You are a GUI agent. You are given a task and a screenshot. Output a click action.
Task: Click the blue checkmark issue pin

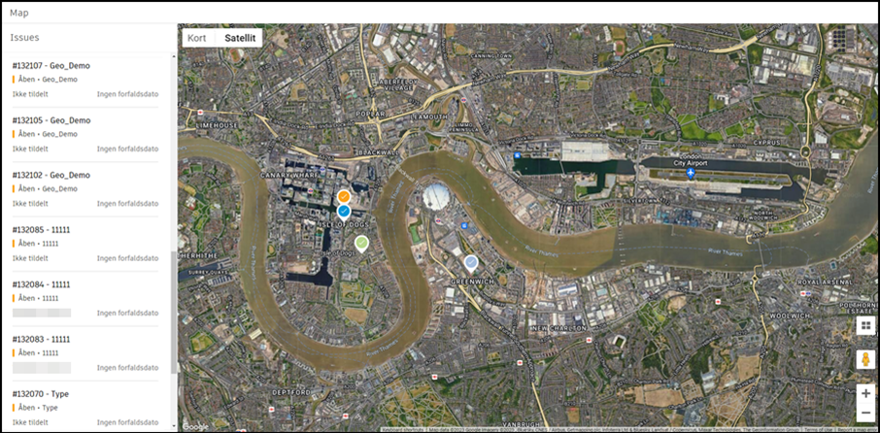click(x=344, y=212)
